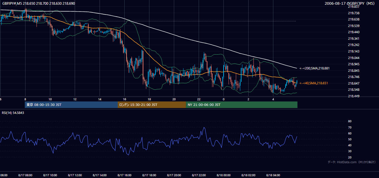Viewport: 379px width, 178px height.
Task: Click the RSI(14) 54.5843 indicator label
Action: [13, 113]
